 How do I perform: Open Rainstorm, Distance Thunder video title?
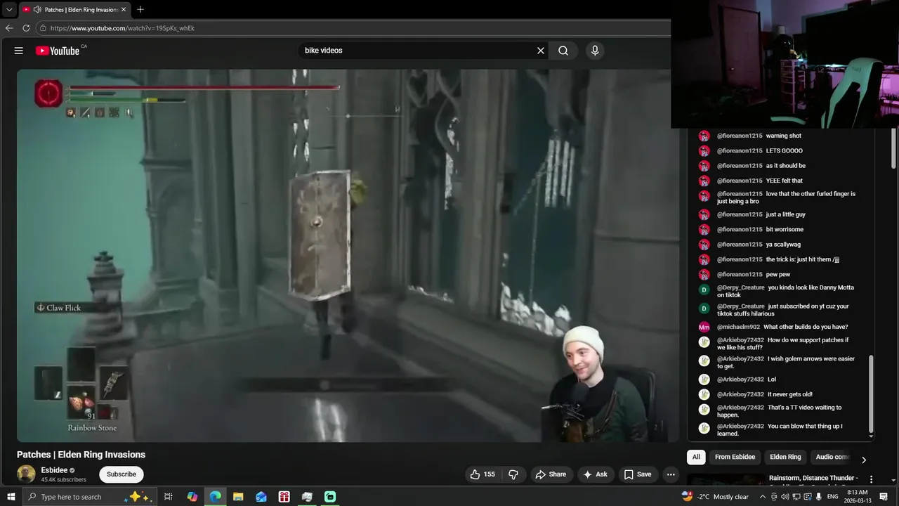(813, 478)
